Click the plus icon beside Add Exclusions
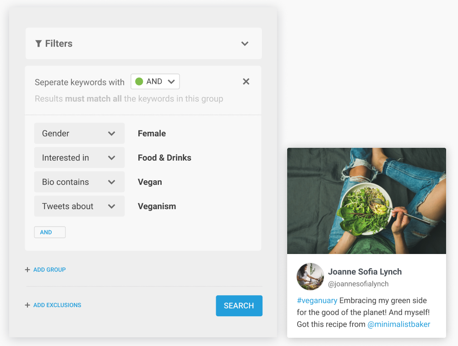The height and width of the screenshot is (346, 458). [x=27, y=305]
